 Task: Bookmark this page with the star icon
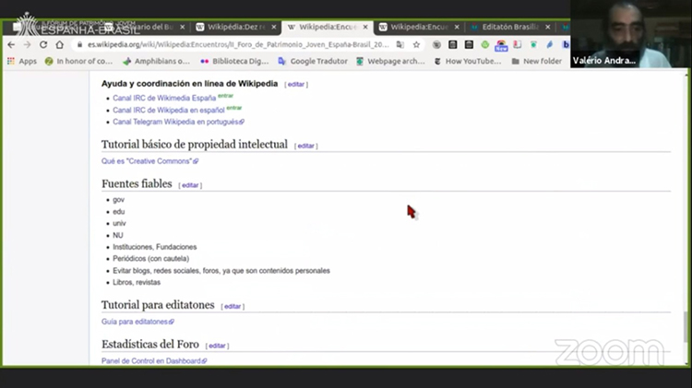point(416,44)
